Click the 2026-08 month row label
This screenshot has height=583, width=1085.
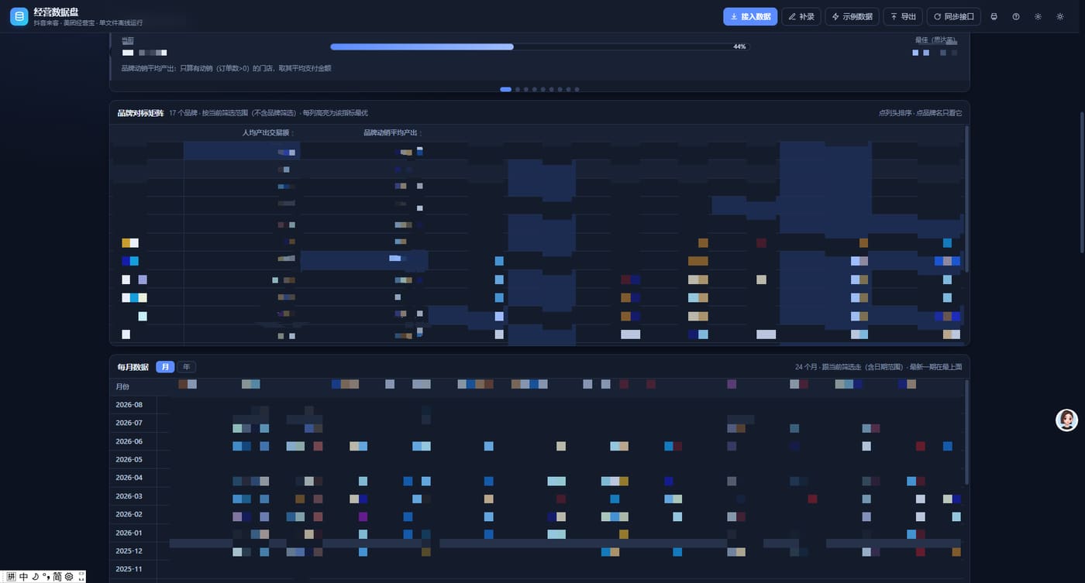(x=129, y=405)
